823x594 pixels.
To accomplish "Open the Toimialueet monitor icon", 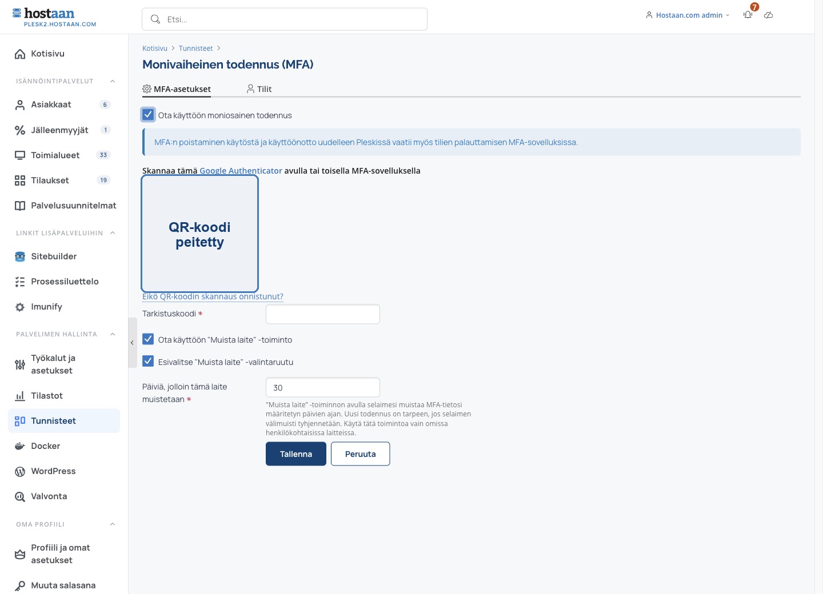I will (20, 155).
